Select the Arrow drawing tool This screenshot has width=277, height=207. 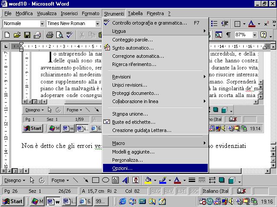tap(86, 180)
